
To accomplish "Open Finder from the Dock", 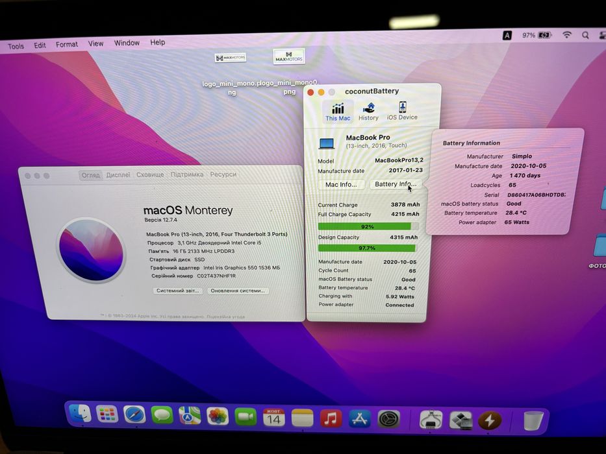I will point(80,414).
